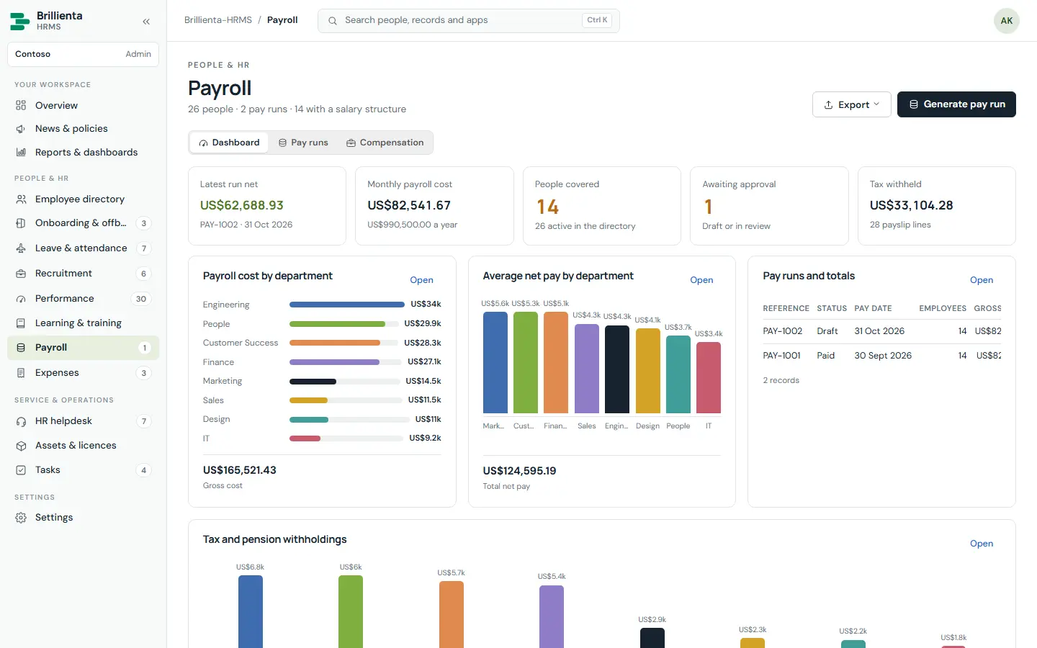Click the Marketing cost progress bar
Viewport: 1037px width, 648px height.
[345, 381]
